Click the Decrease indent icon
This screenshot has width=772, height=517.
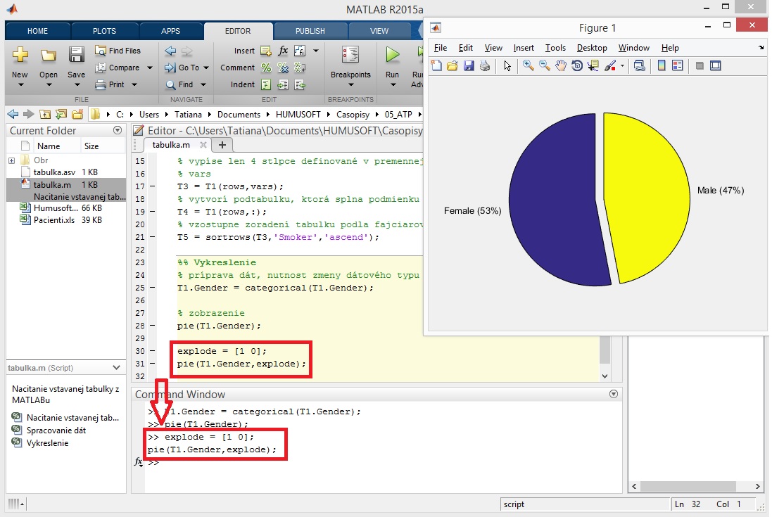[300, 84]
